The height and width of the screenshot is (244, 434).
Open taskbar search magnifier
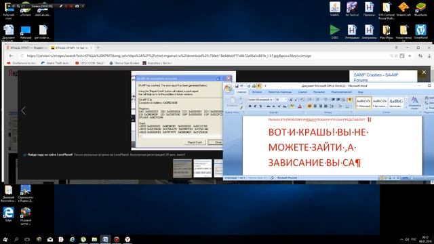coord(16,239)
